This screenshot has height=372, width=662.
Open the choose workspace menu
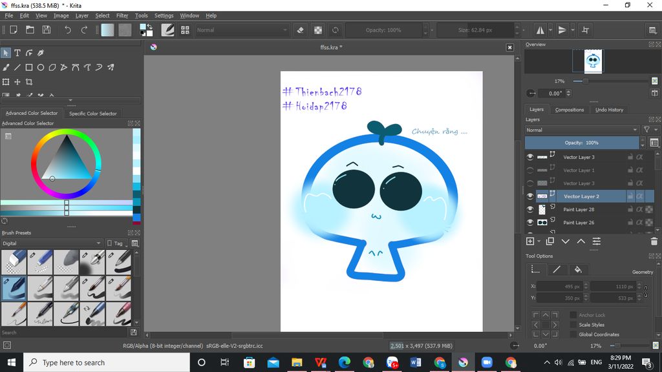652,30
